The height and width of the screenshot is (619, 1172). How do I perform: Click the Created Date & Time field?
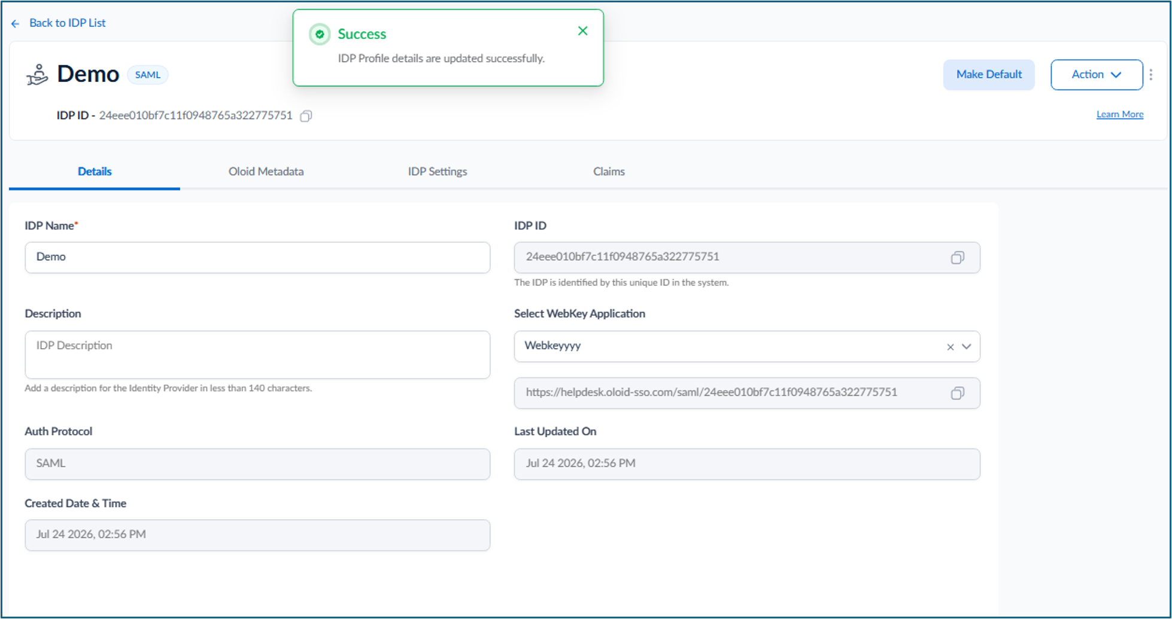click(x=257, y=535)
